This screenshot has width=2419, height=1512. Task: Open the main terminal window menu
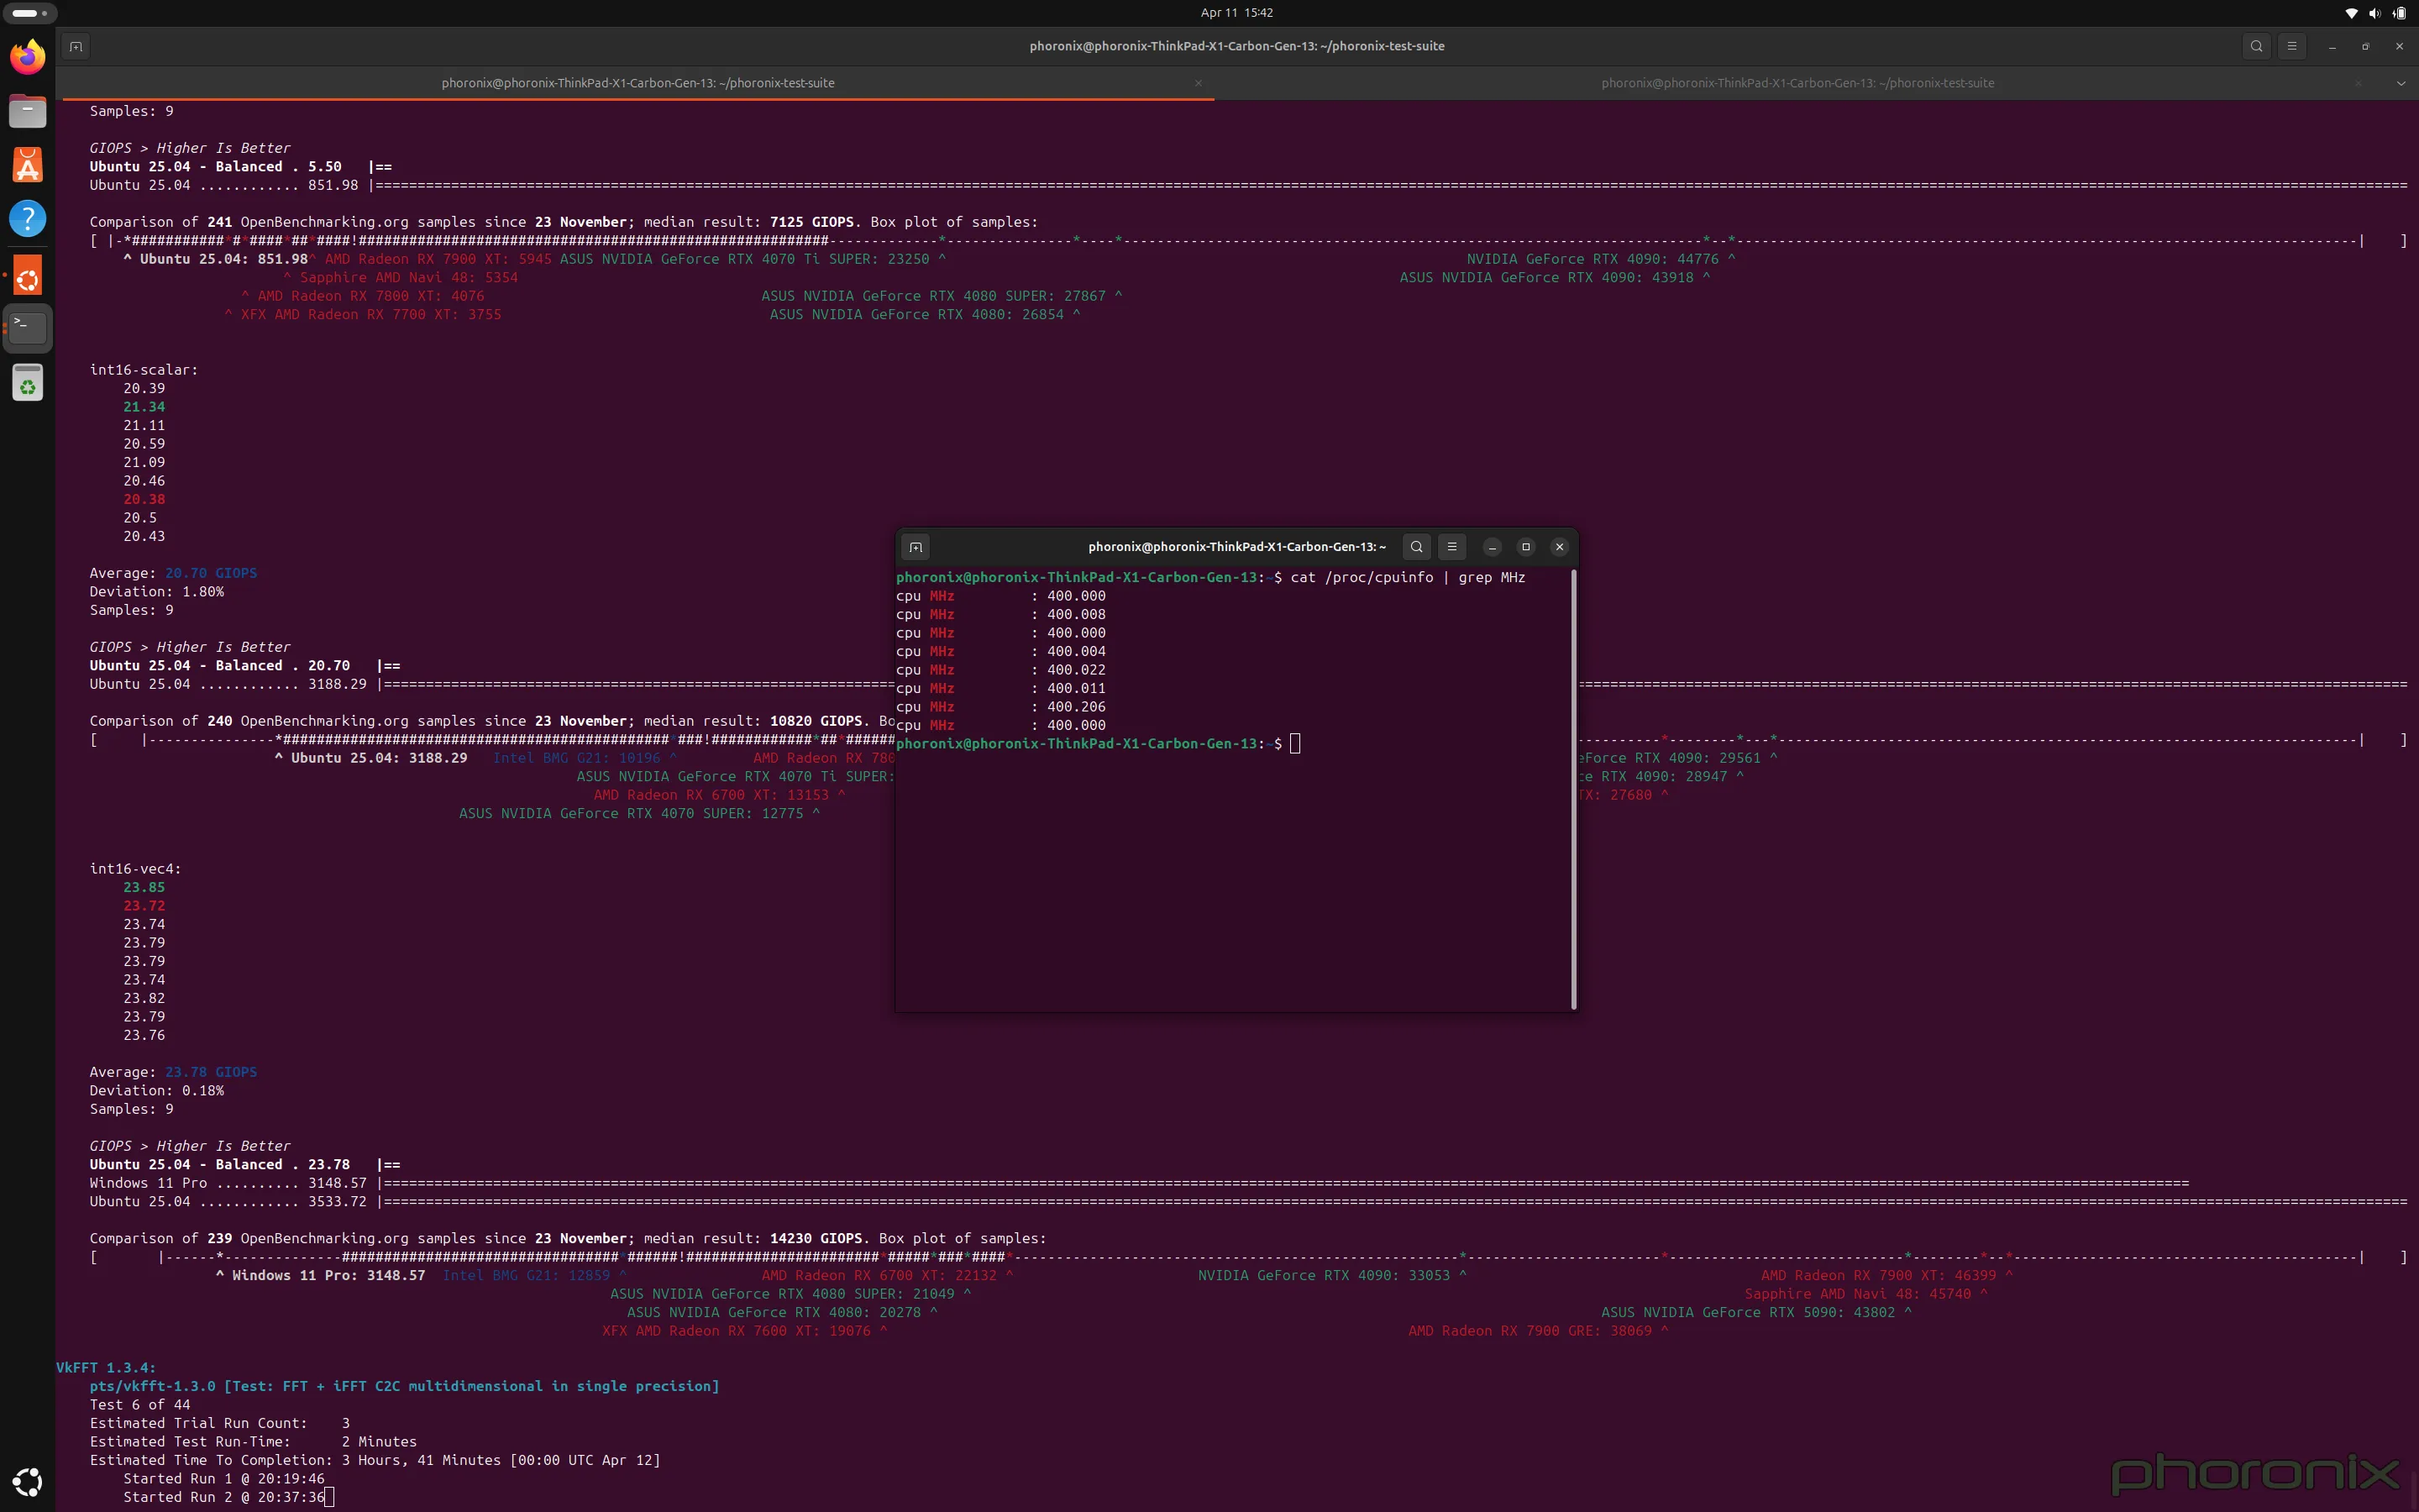tap(2291, 46)
